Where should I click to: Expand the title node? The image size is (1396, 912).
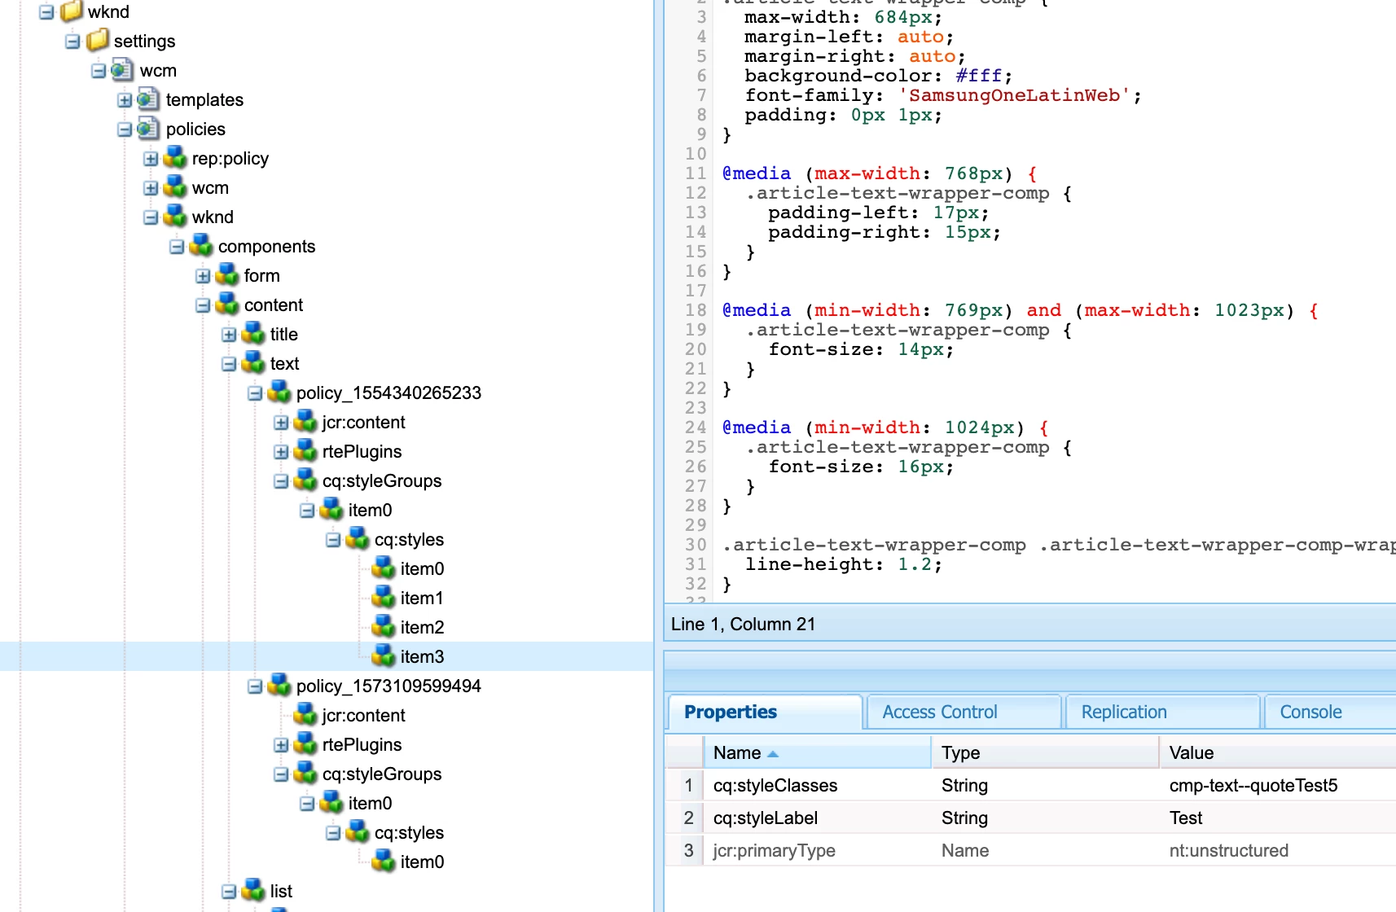pos(229,335)
